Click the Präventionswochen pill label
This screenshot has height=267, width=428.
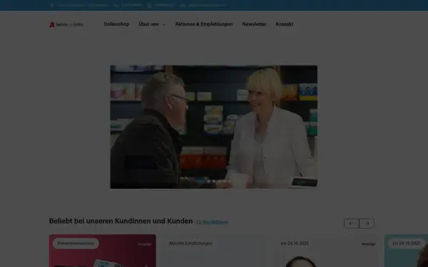tap(76, 244)
